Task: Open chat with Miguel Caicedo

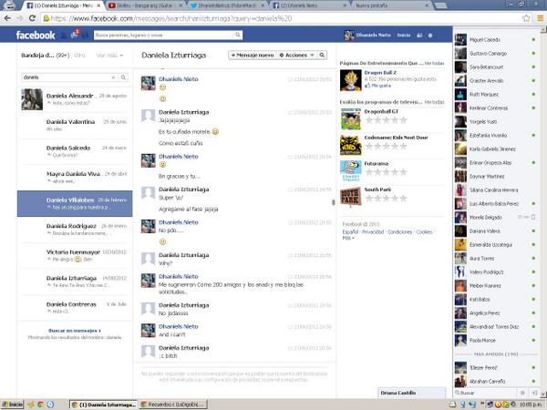Action: point(495,40)
